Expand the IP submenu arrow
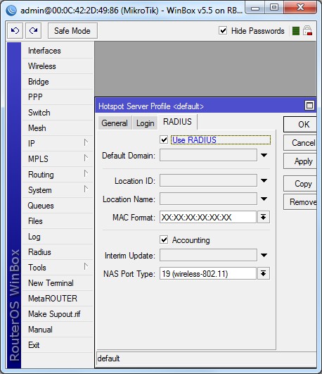This screenshot has height=374, width=322. (x=86, y=143)
